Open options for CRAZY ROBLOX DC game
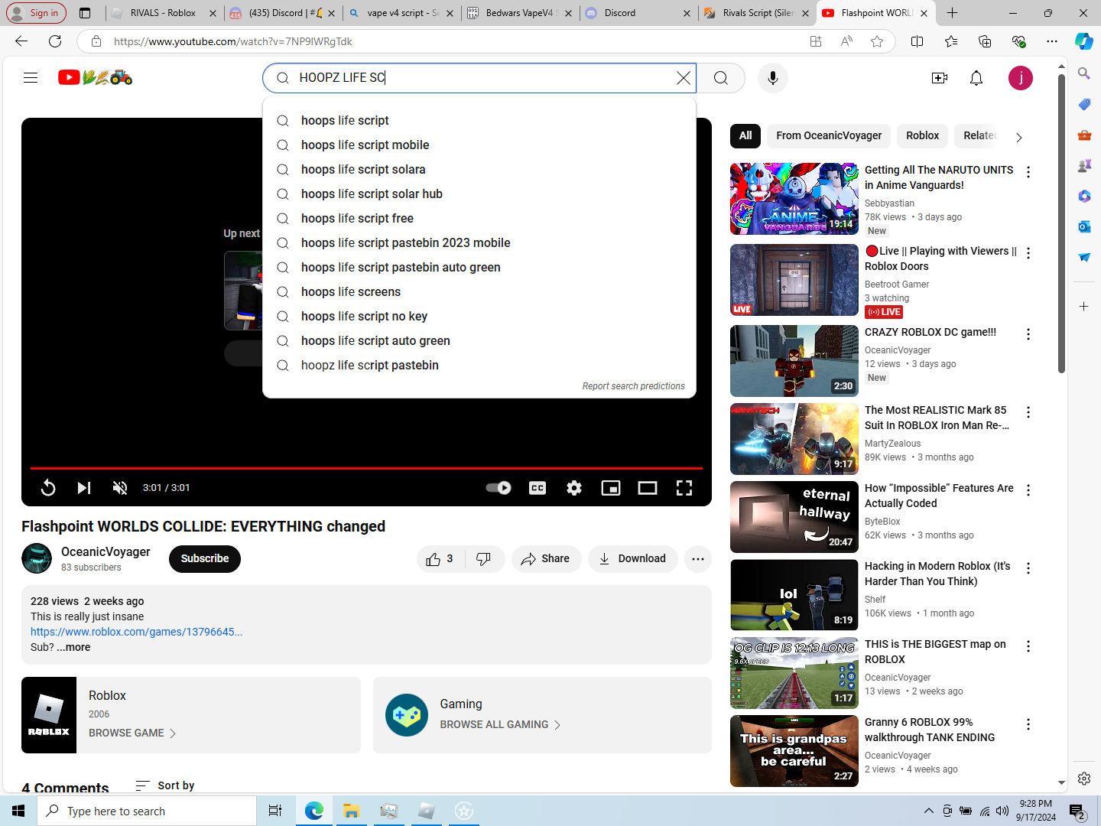The image size is (1101, 826). [1028, 334]
